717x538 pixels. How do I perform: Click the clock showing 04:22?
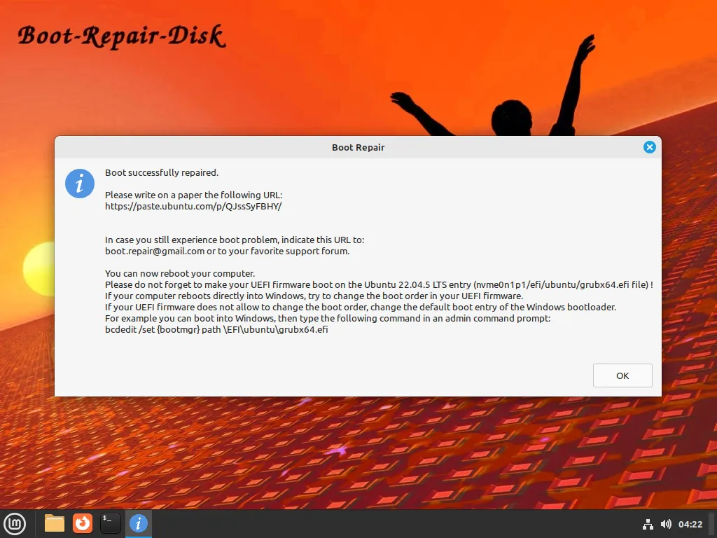690,523
